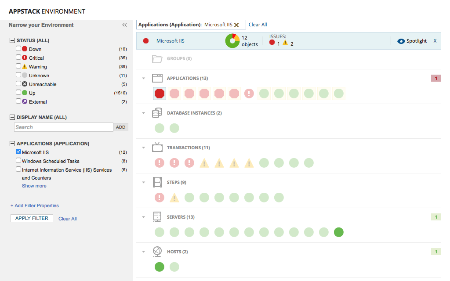The image size is (450, 281).
Task: Enable the Down status filter checkbox
Action: pyautogui.click(x=18, y=49)
